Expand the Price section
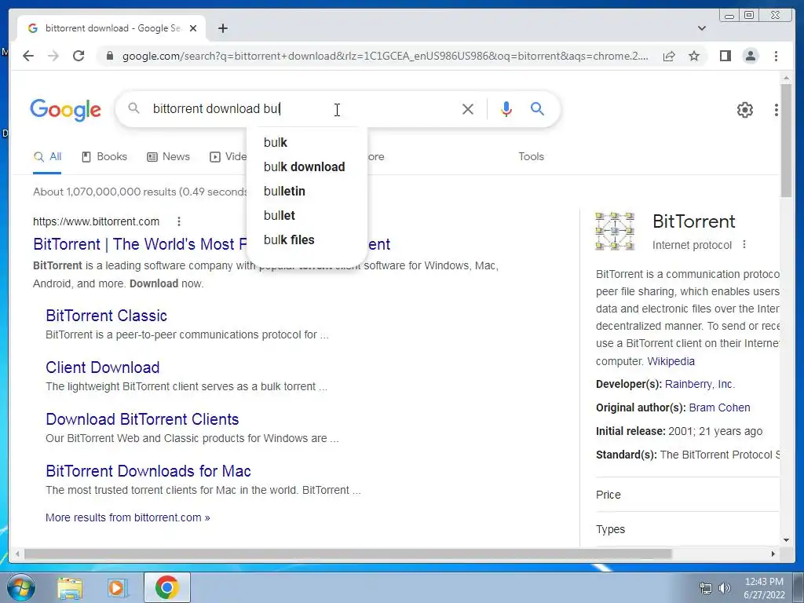This screenshot has height=603, width=804. pos(687,495)
